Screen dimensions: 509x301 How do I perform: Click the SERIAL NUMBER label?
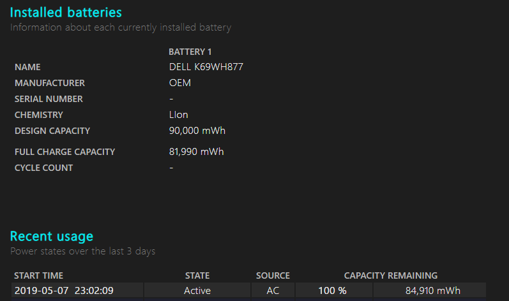click(x=49, y=99)
